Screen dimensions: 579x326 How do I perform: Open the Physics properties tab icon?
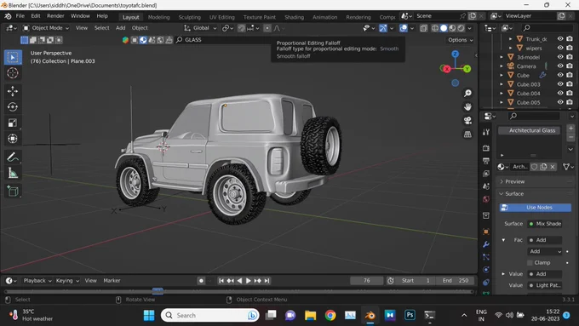coord(486,270)
